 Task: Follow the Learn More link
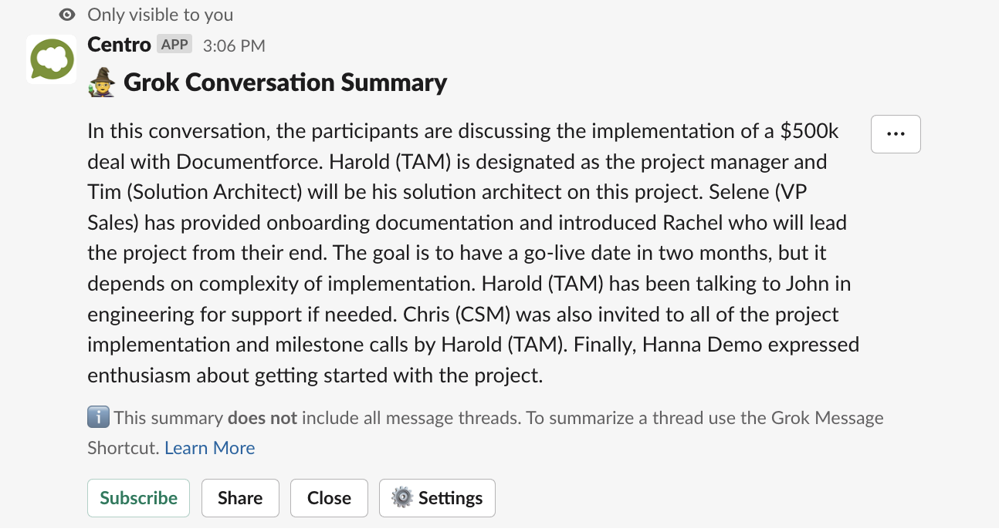click(x=209, y=447)
